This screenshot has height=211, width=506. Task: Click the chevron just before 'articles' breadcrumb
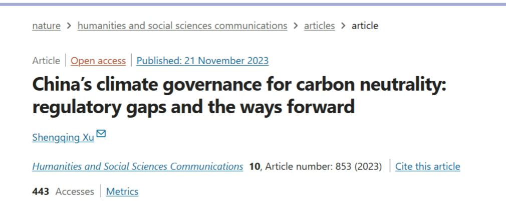pyautogui.click(x=296, y=26)
